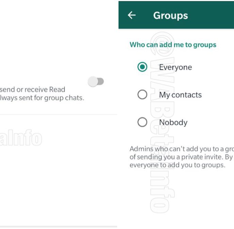Click the "of sending you a private invite" line
Screen dimensions: 234x229
pos(181,157)
